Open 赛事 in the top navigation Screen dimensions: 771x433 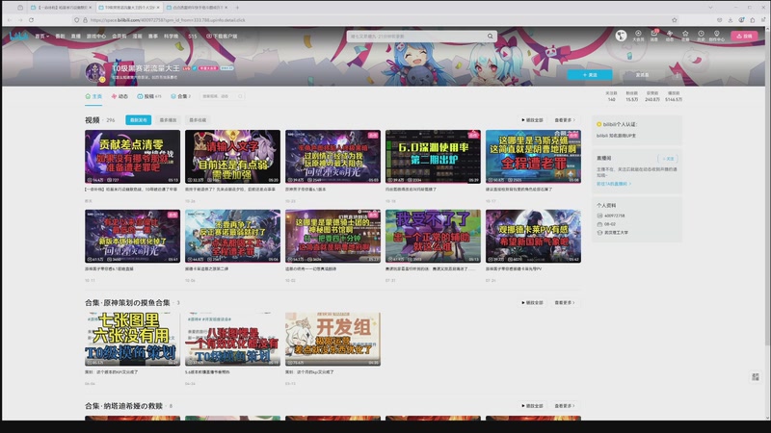tap(153, 36)
